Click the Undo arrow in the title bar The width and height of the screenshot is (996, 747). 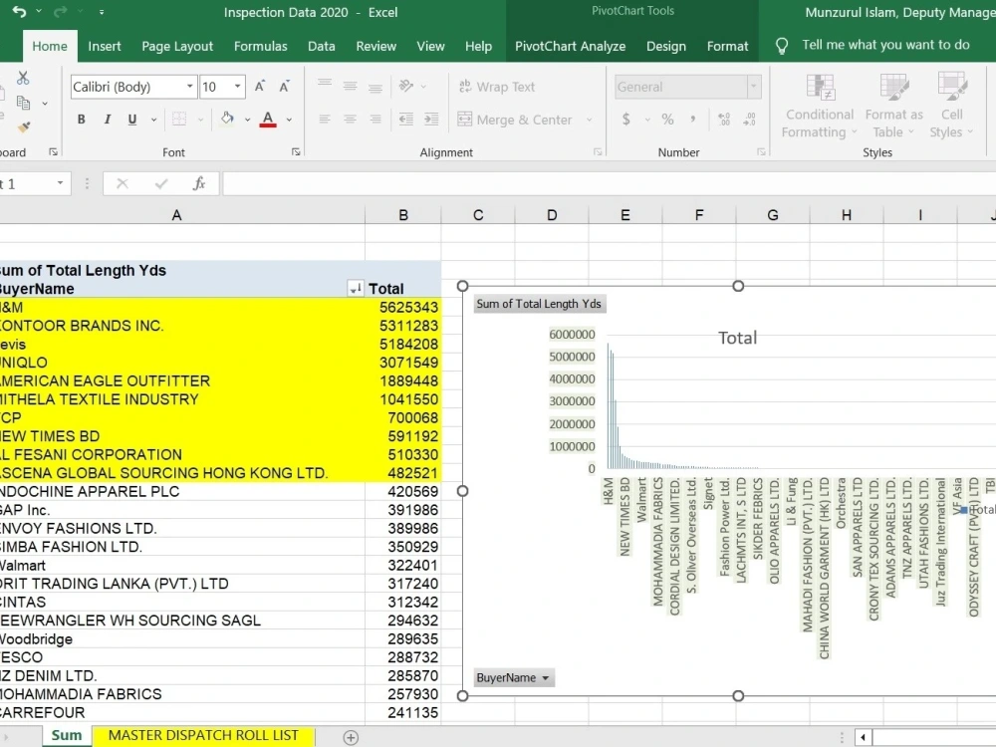click(x=20, y=12)
